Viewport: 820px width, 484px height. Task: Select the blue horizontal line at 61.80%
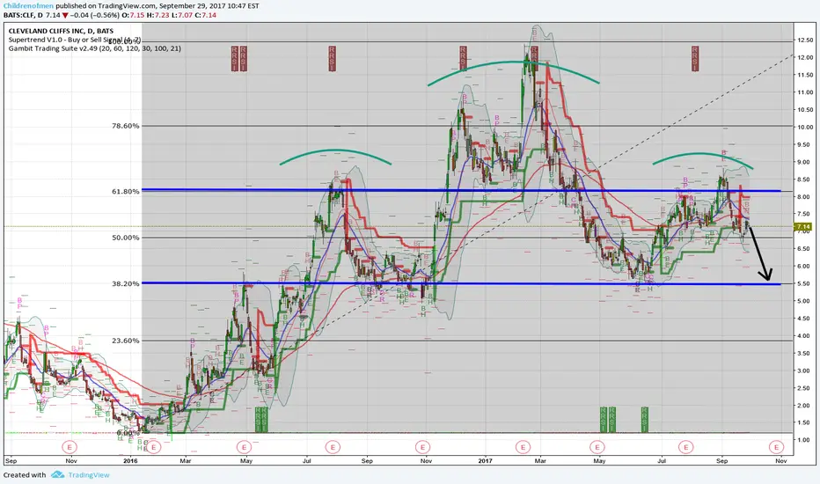tap(461, 190)
